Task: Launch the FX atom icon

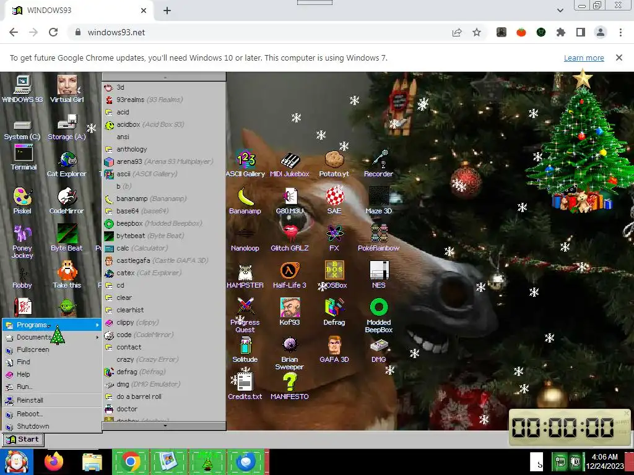Action: (334, 238)
